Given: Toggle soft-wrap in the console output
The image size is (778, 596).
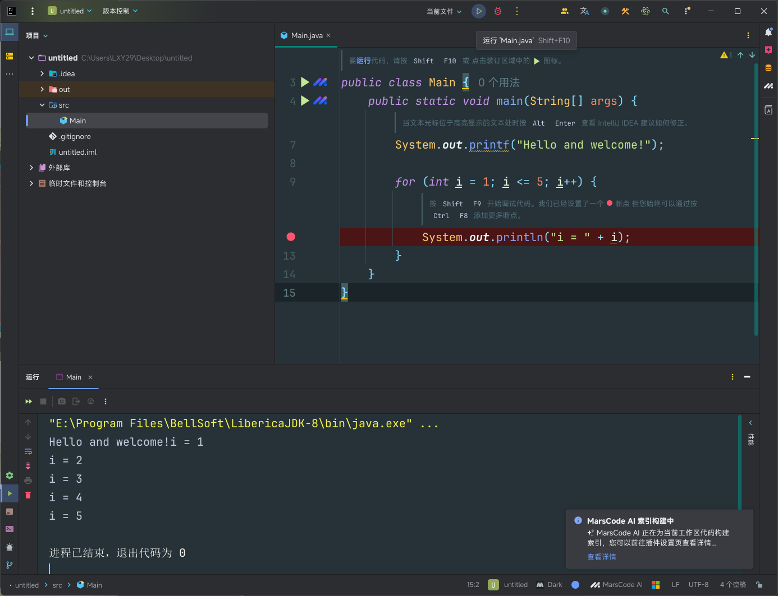Looking at the screenshot, I should pyautogui.click(x=28, y=451).
